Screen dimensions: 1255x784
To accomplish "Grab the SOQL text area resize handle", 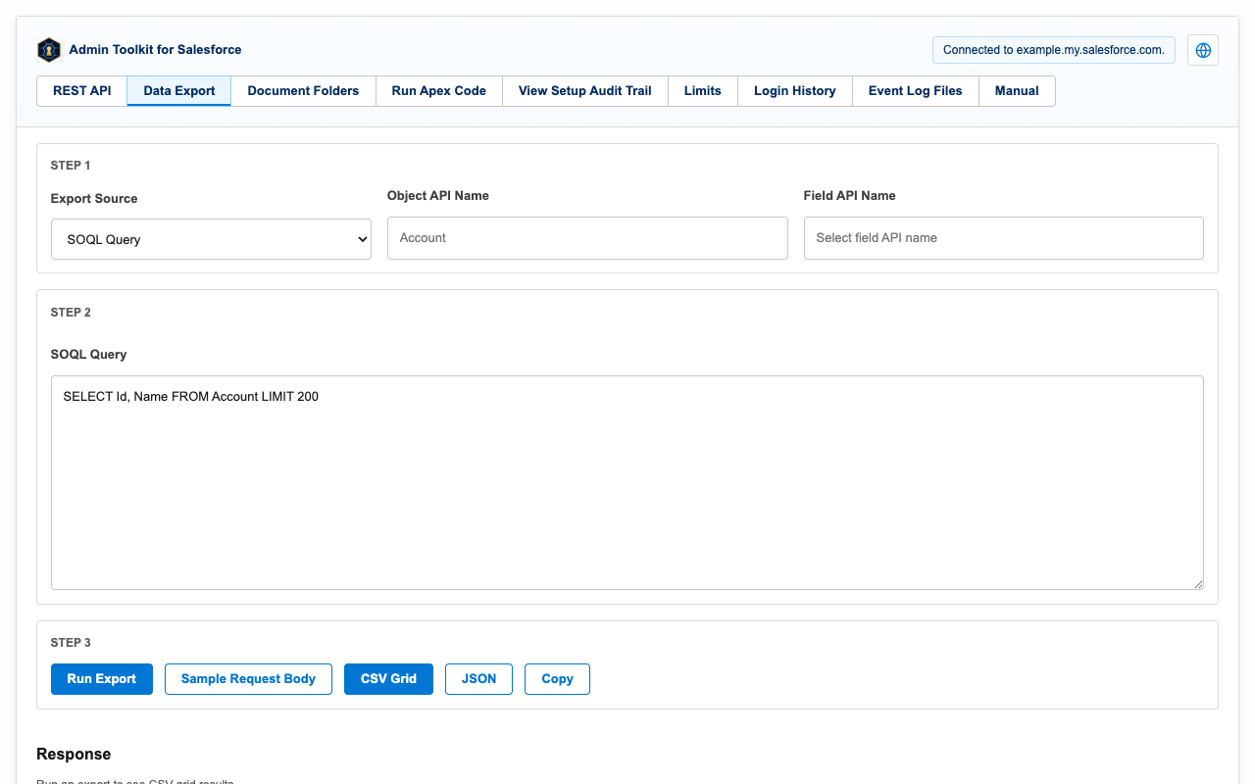I will pos(1197,583).
